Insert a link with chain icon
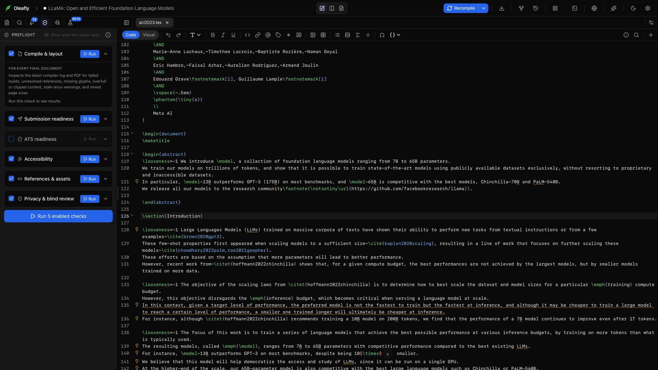The image size is (658, 370). pyautogui.click(x=258, y=35)
